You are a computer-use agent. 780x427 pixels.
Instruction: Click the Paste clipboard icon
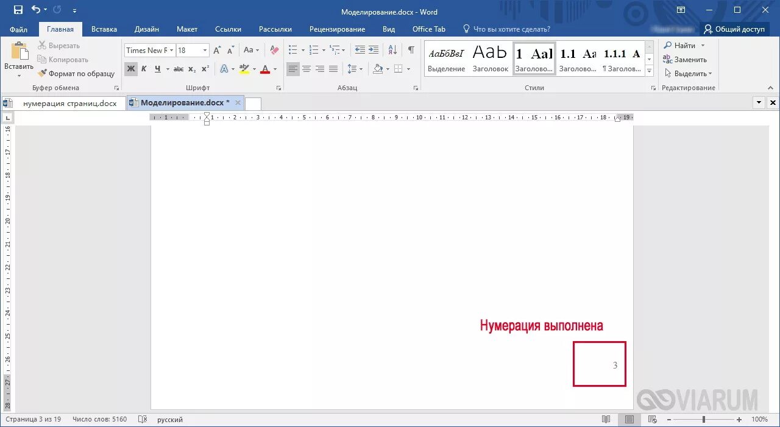point(19,51)
